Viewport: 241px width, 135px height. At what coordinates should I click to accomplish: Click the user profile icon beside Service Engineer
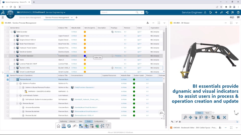205,12
